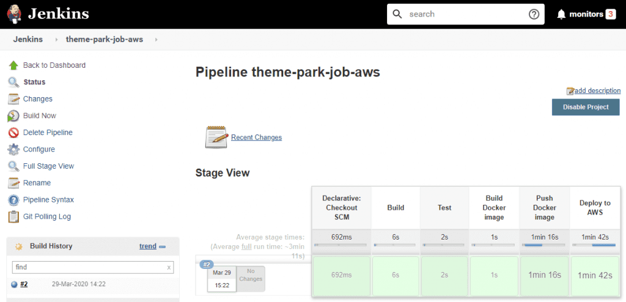Open the Recent Changes link
The image size is (626, 302).
point(256,138)
